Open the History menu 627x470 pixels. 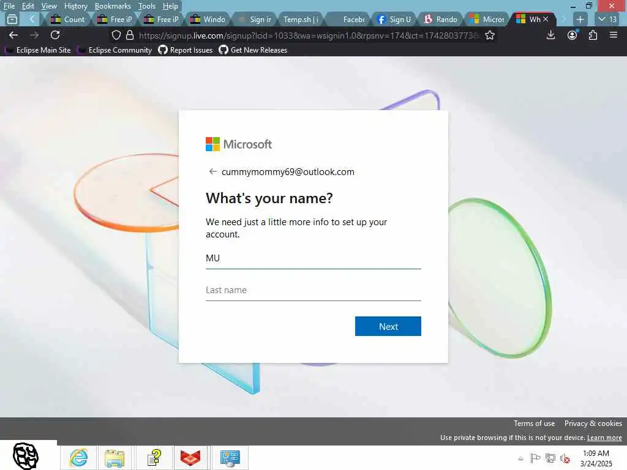point(75,6)
